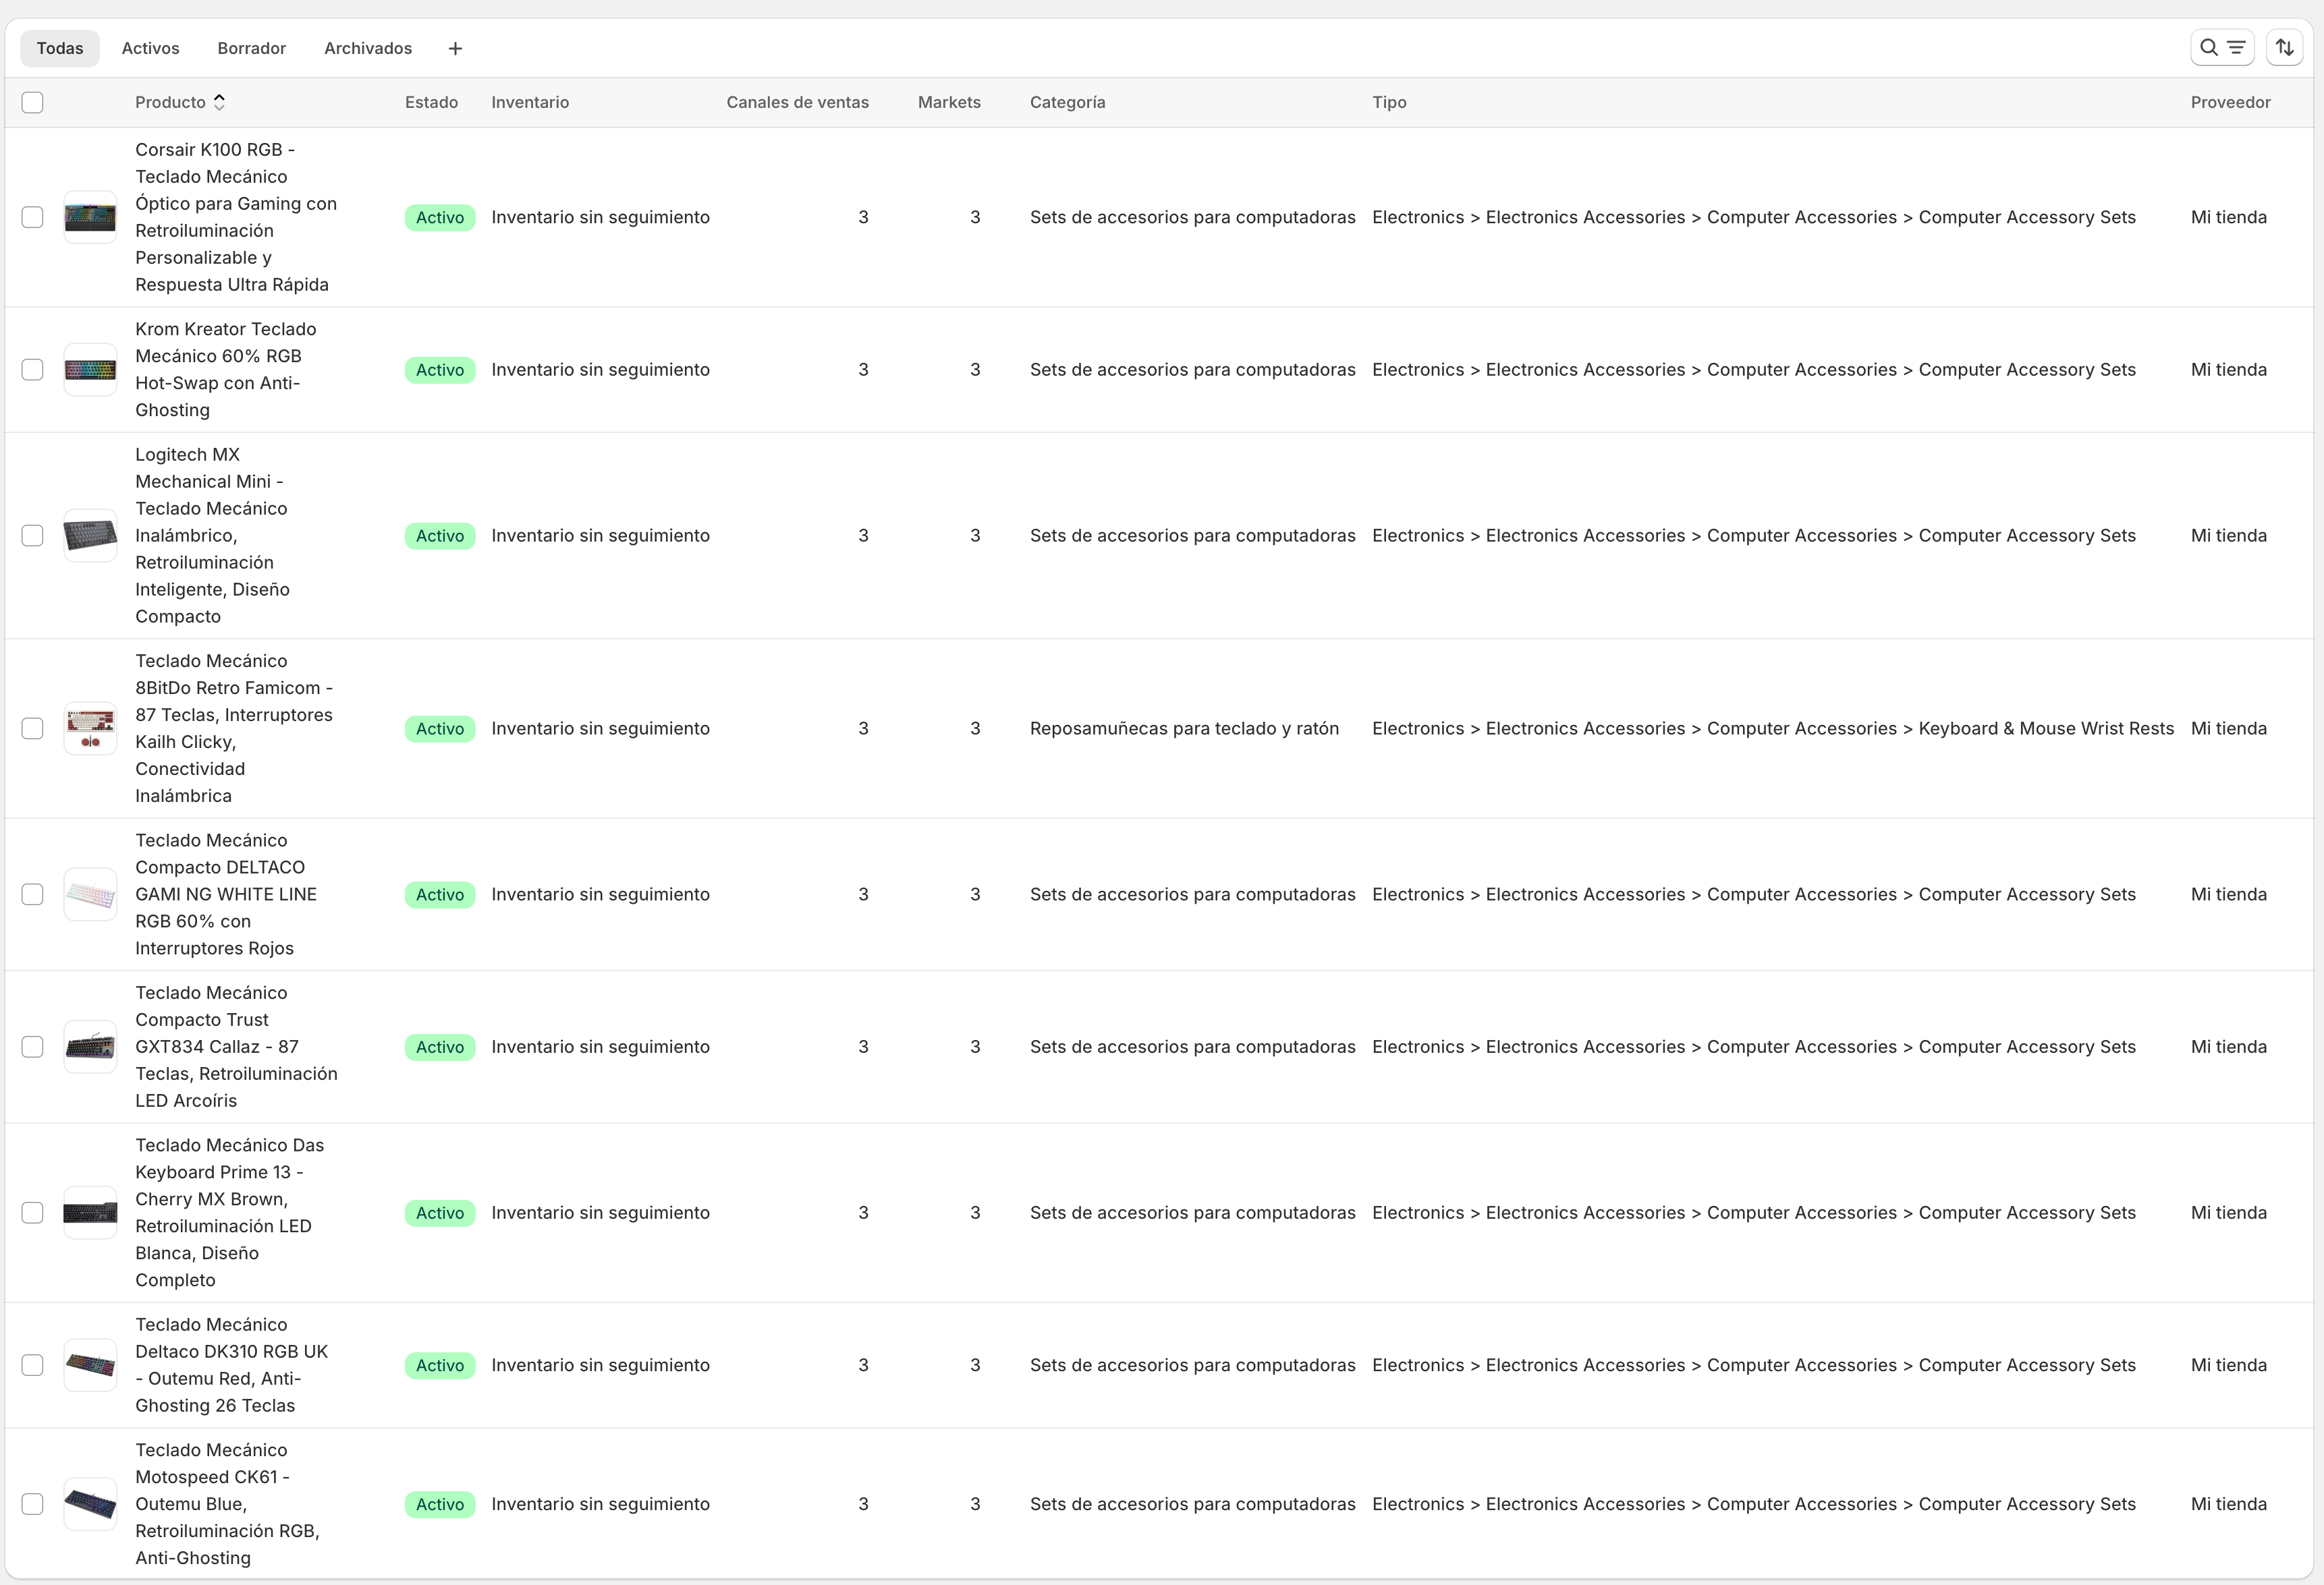Viewport: 2324px width, 1585px height.
Task: Open the search and filter button
Action: click(x=2221, y=48)
